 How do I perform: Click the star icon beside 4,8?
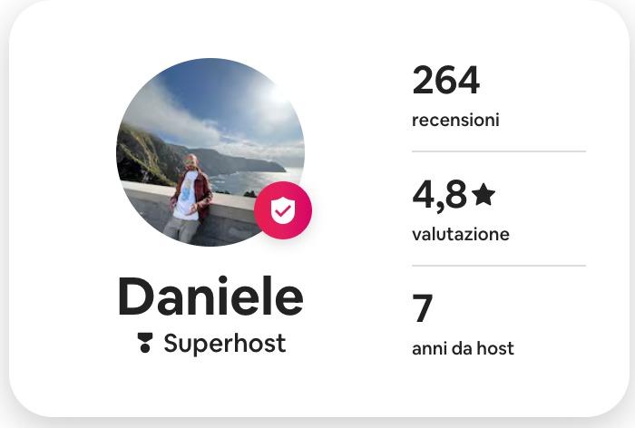coord(484,194)
